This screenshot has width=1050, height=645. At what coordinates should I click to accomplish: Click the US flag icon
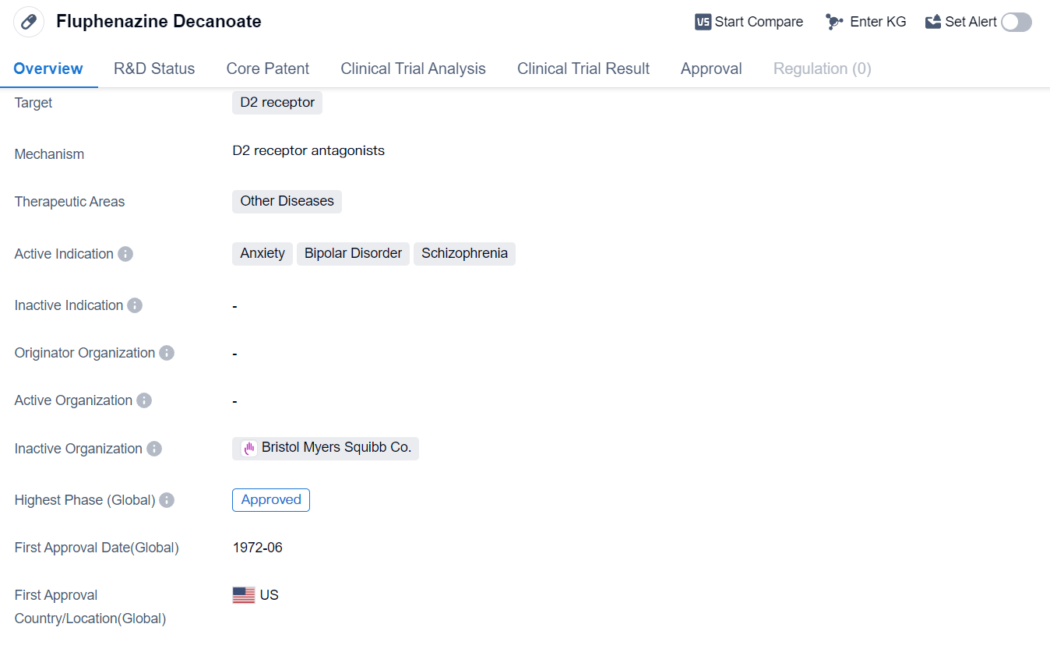click(244, 595)
